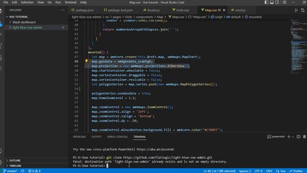Open the OUTPUT panel tab
This screenshot has width=307, height=173.
pyautogui.click(x=96, y=136)
